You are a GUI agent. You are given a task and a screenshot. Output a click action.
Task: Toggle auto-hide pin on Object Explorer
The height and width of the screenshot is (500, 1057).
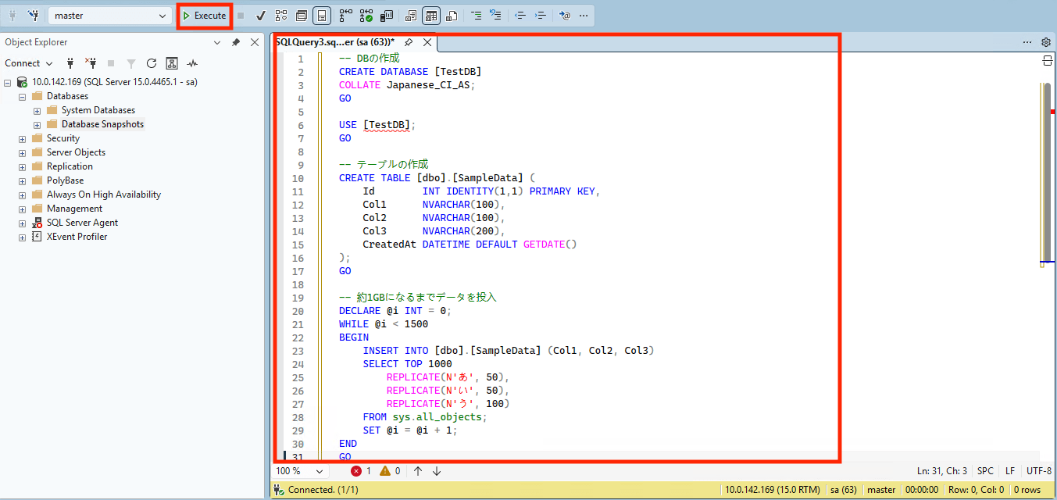coord(236,42)
